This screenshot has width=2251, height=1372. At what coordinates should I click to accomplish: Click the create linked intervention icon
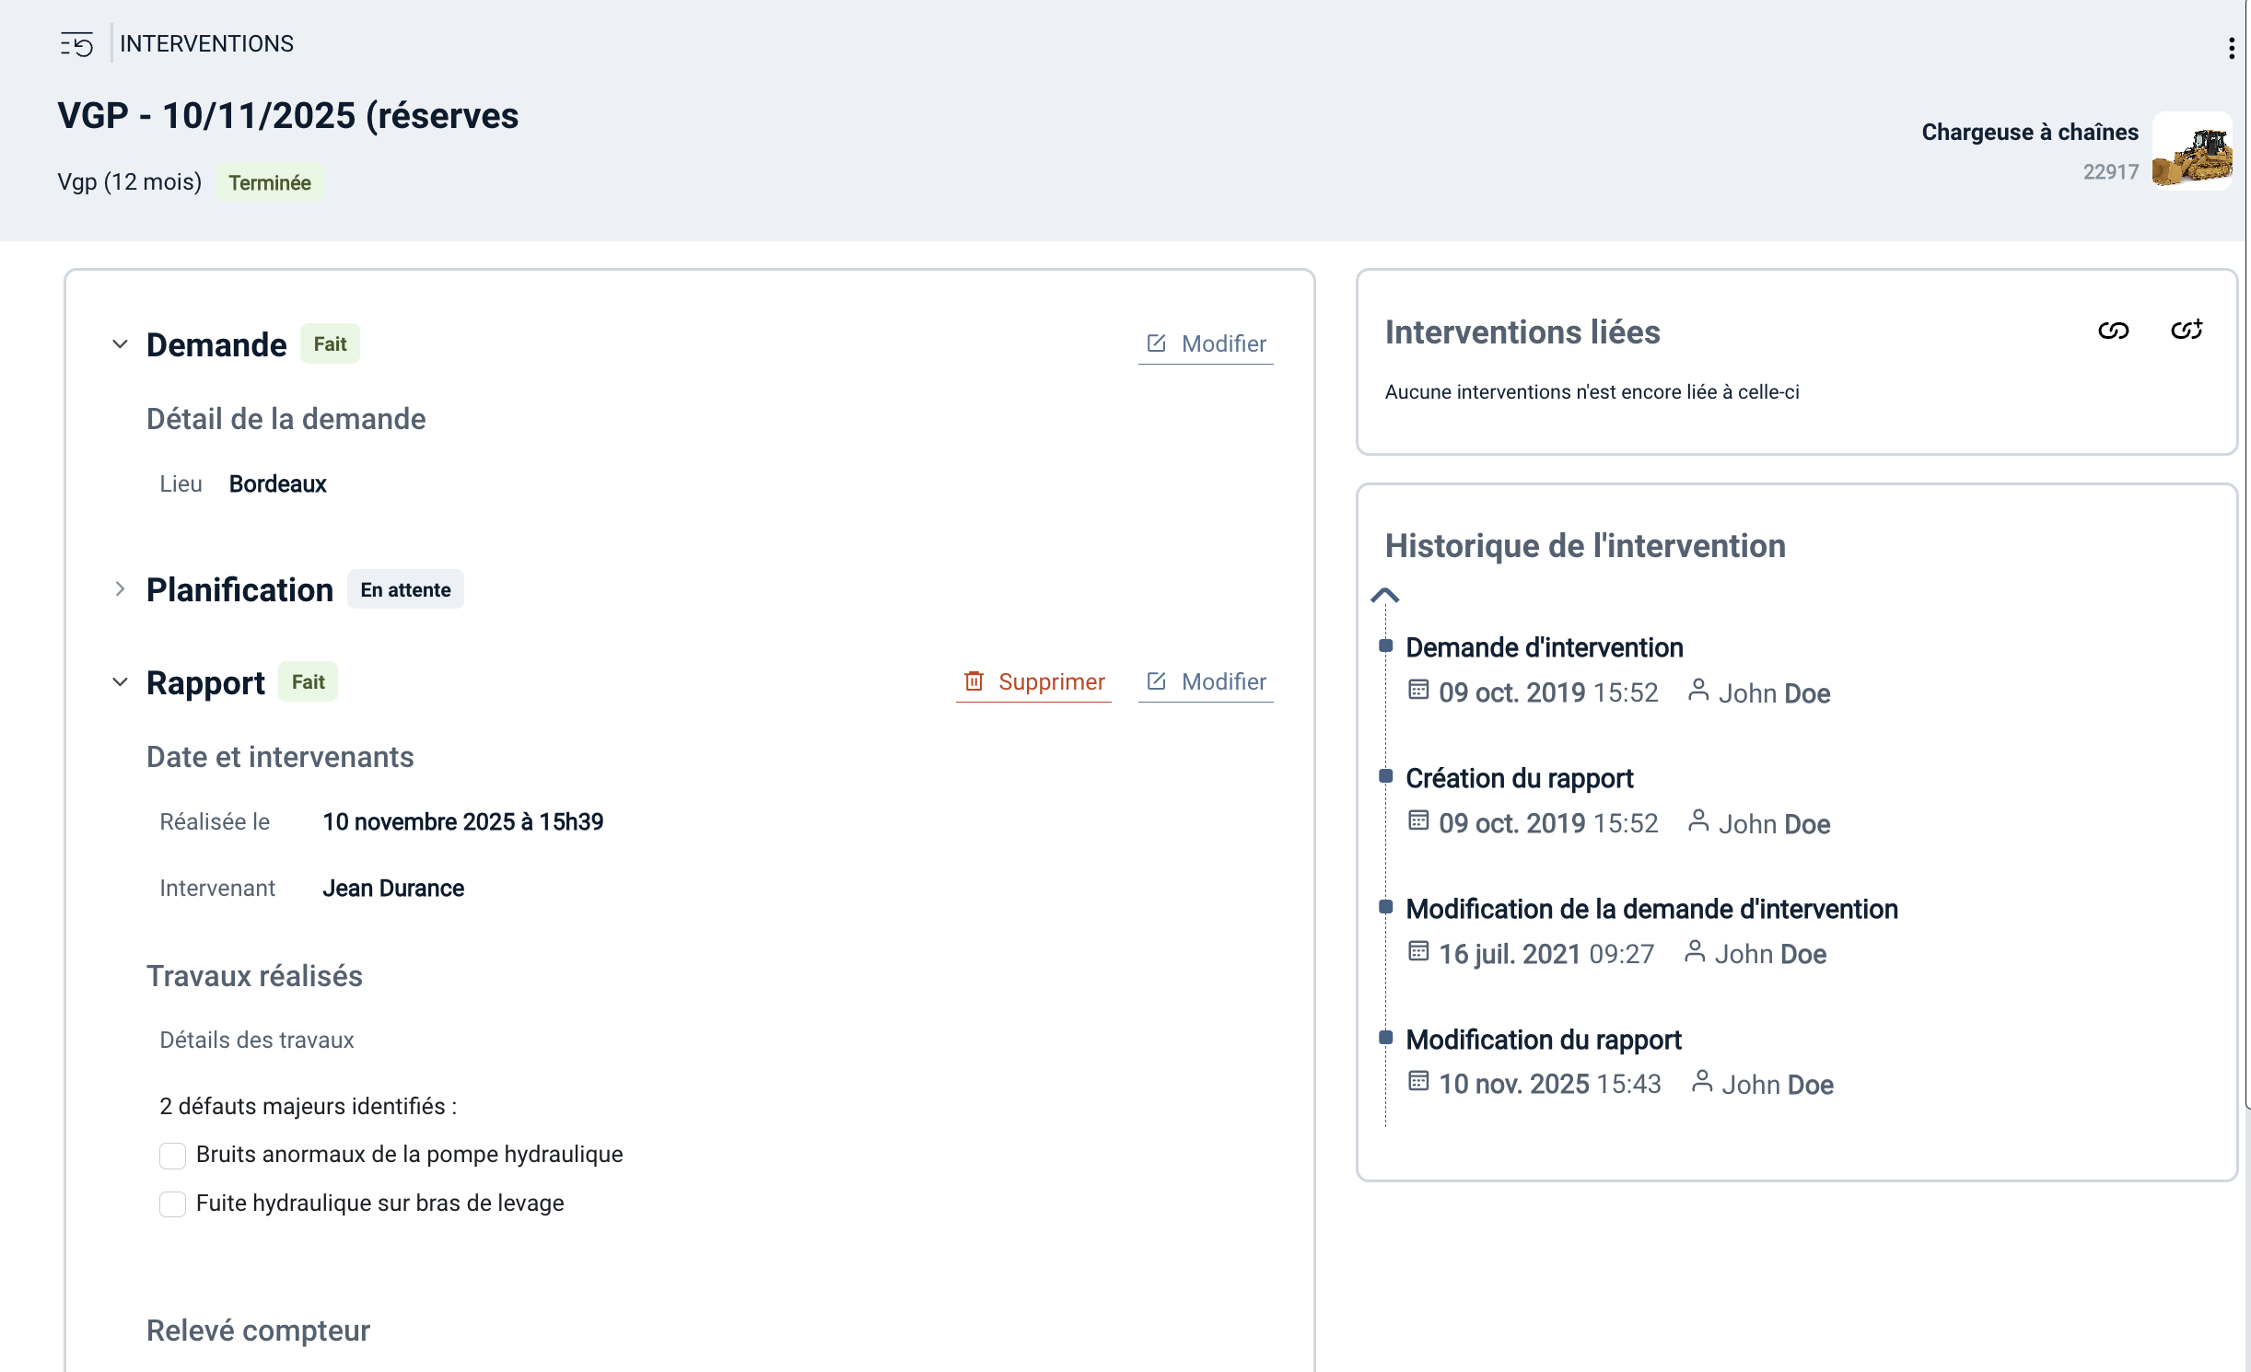point(2186,330)
